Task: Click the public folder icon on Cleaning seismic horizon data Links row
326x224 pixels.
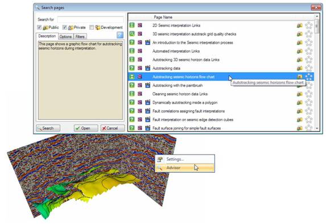Action: 299,94
